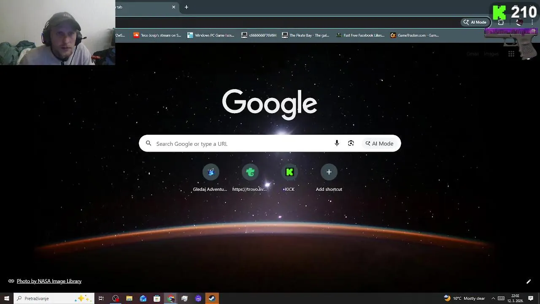Screen dimensions: 540x304
Task: Open Google Lens image search icon
Action: pos(351,144)
